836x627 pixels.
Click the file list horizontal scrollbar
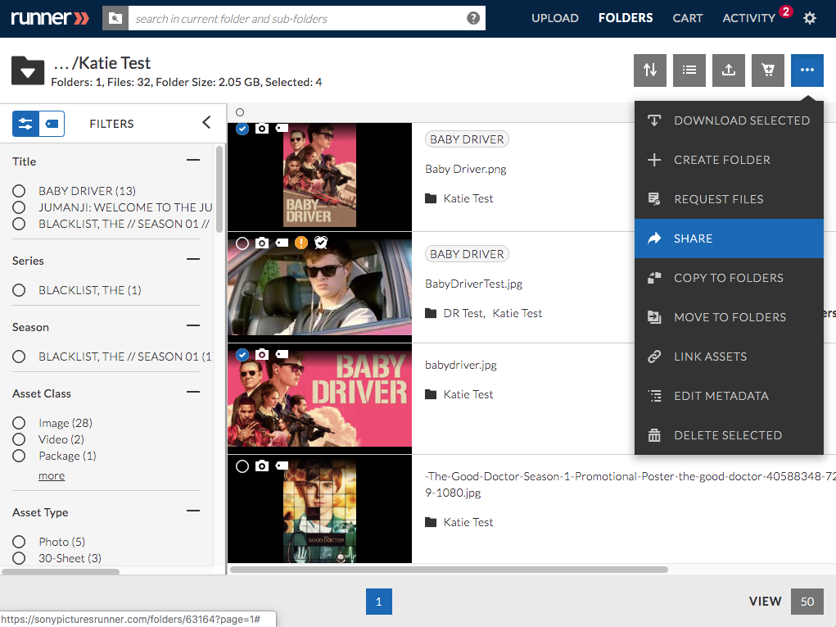point(449,570)
